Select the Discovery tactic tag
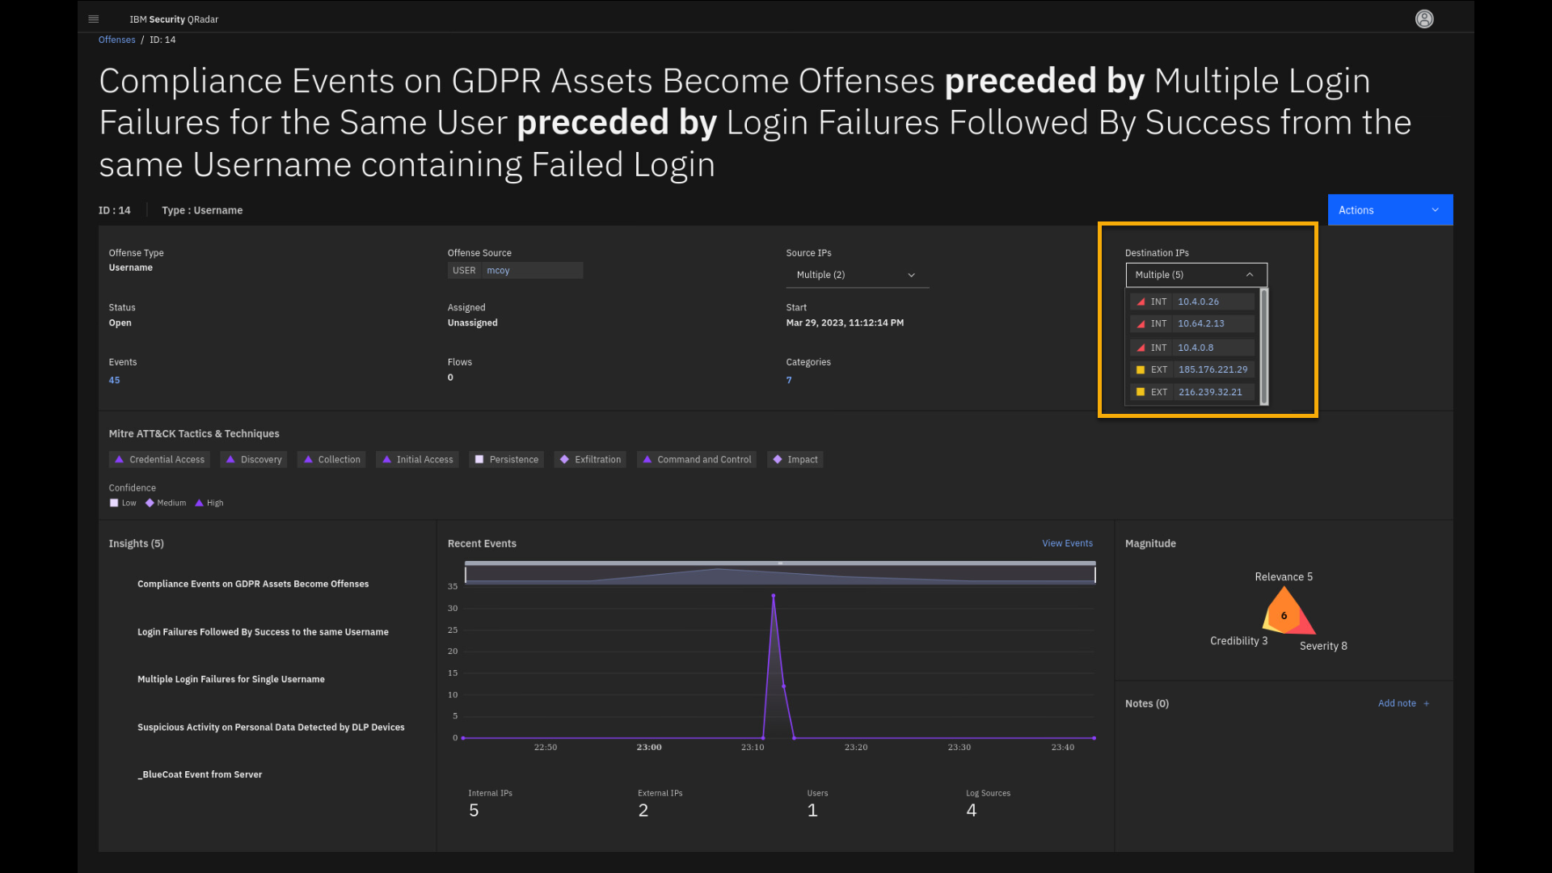Image resolution: width=1552 pixels, height=873 pixels. pyautogui.click(x=254, y=459)
